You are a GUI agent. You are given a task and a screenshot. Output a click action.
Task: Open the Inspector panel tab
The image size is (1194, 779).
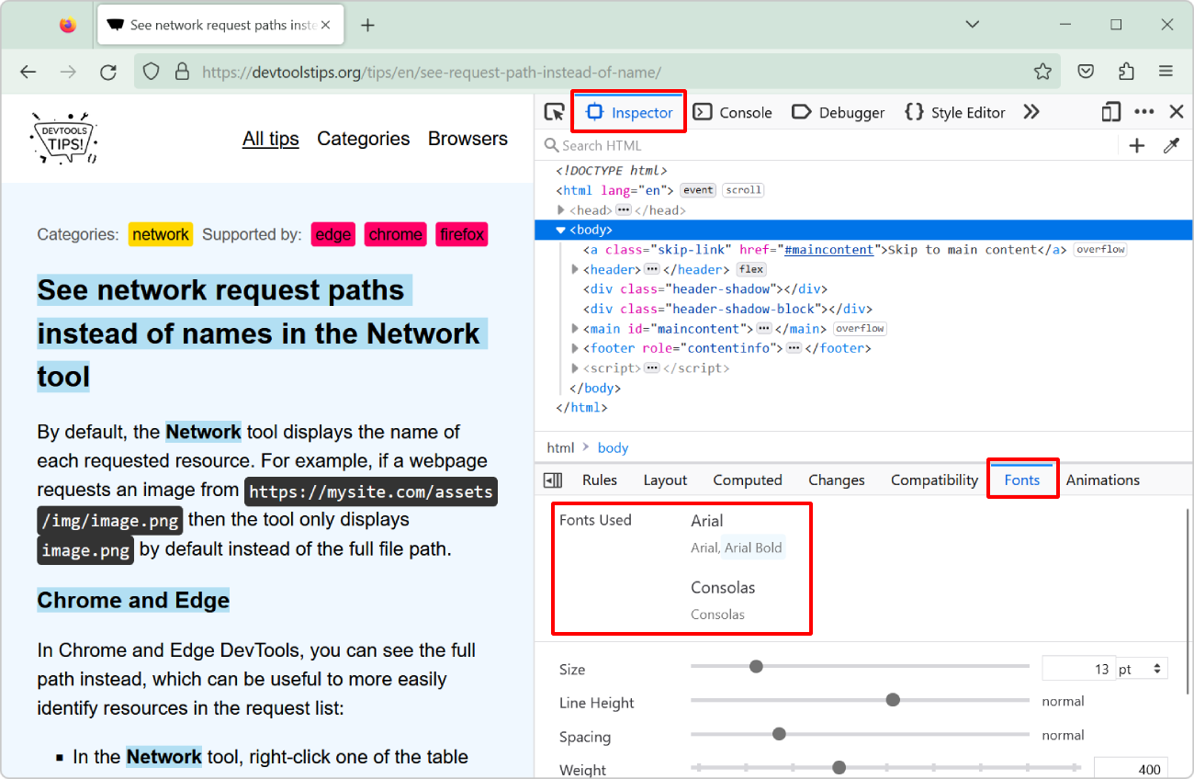pyautogui.click(x=630, y=112)
